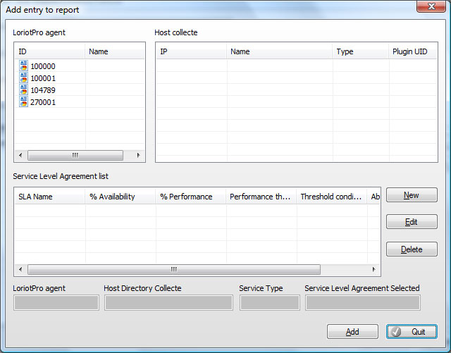Click the checkmark icon on Quit button
Screen dimensions: 451x353
[396, 332]
